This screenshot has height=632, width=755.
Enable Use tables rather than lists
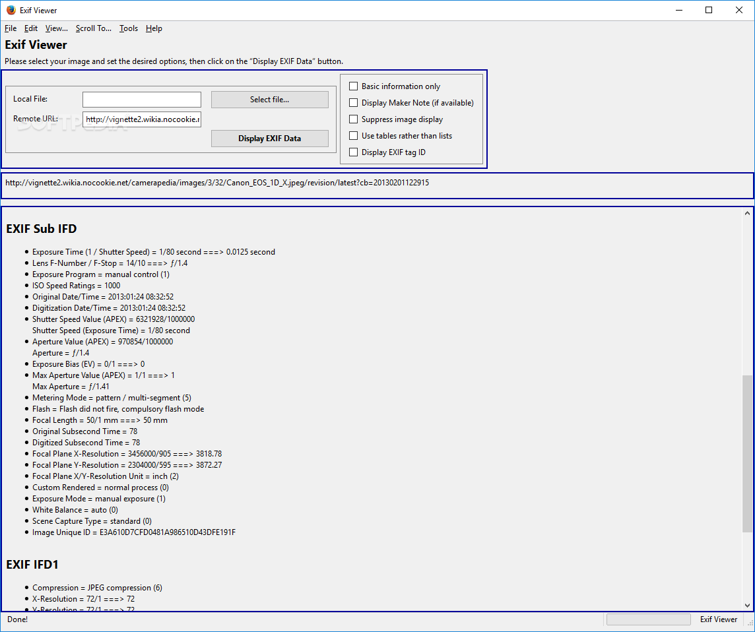pos(354,136)
